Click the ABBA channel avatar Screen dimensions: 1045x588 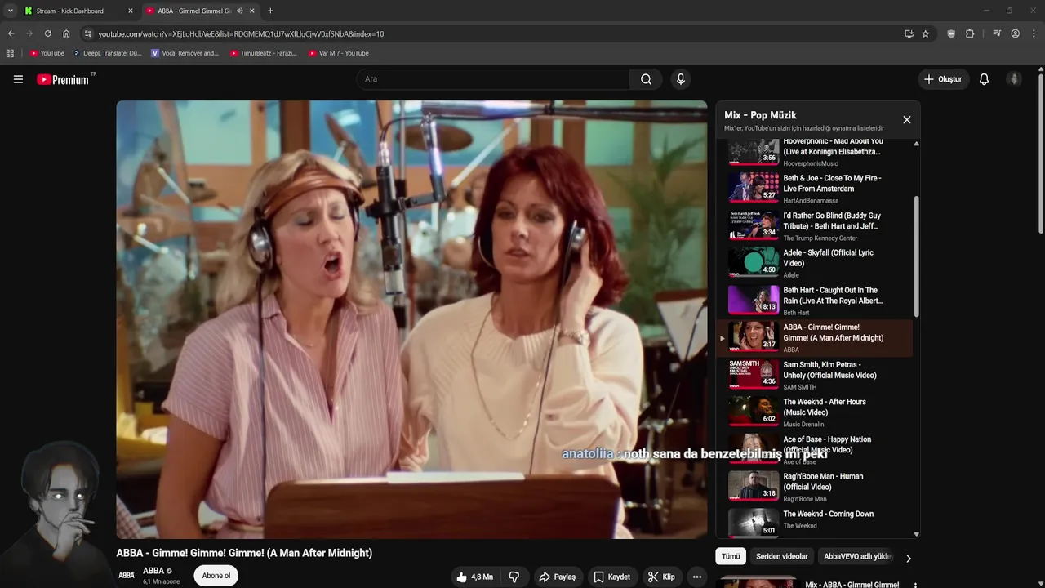[127, 576]
